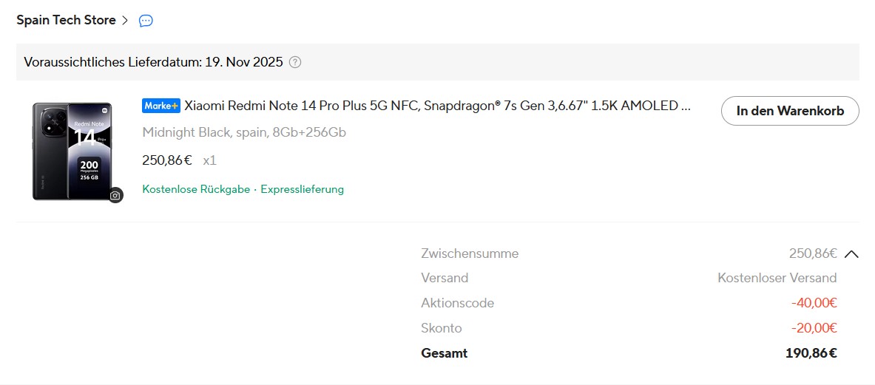Click camera icon on product image
Screen dimensions: 875x385
[x=115, y=195]
